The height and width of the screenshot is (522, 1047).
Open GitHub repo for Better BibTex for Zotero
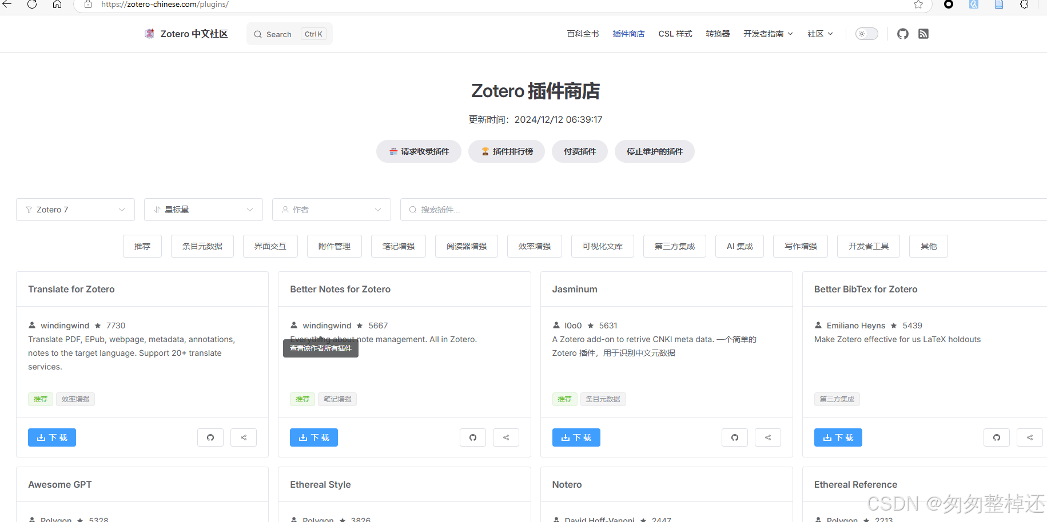click(x=997, y=437)
